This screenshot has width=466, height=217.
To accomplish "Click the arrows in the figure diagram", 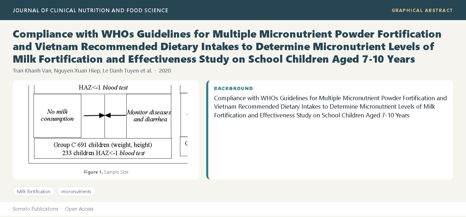I will [x=105, y=115].
